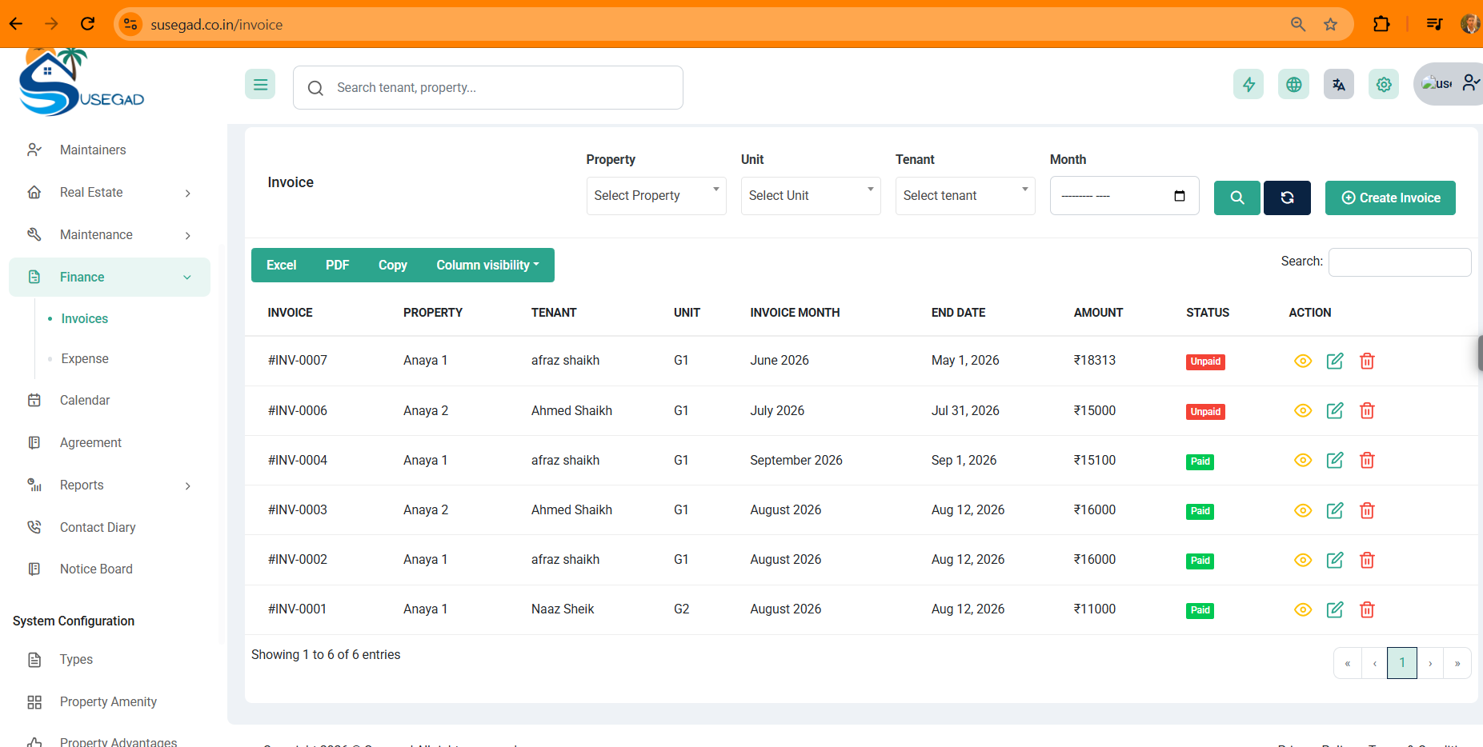View invoice #INV-0006 with eye icon
This screenshot has width=1483, height=747.
[x=1303, y=410]
